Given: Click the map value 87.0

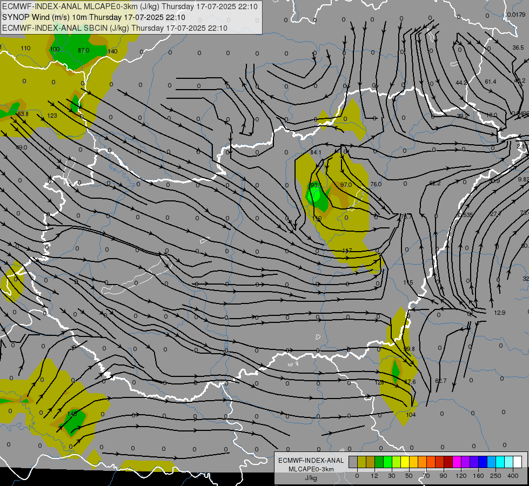Looking at the screenshot, I should (x=83, y=50).
